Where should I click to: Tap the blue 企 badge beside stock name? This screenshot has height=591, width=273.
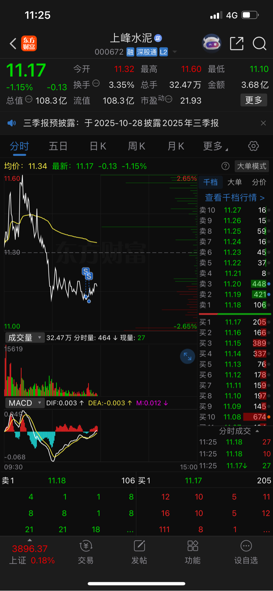(x=158, y=38)
